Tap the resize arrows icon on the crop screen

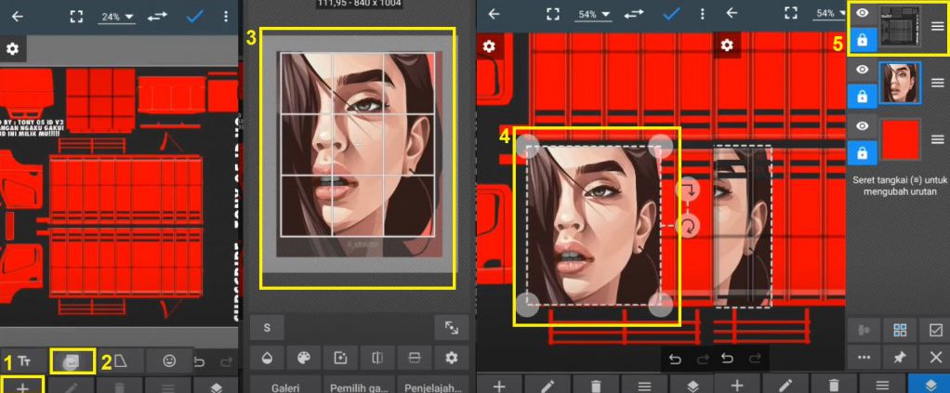pyautogui.click(x=452, y=328)
